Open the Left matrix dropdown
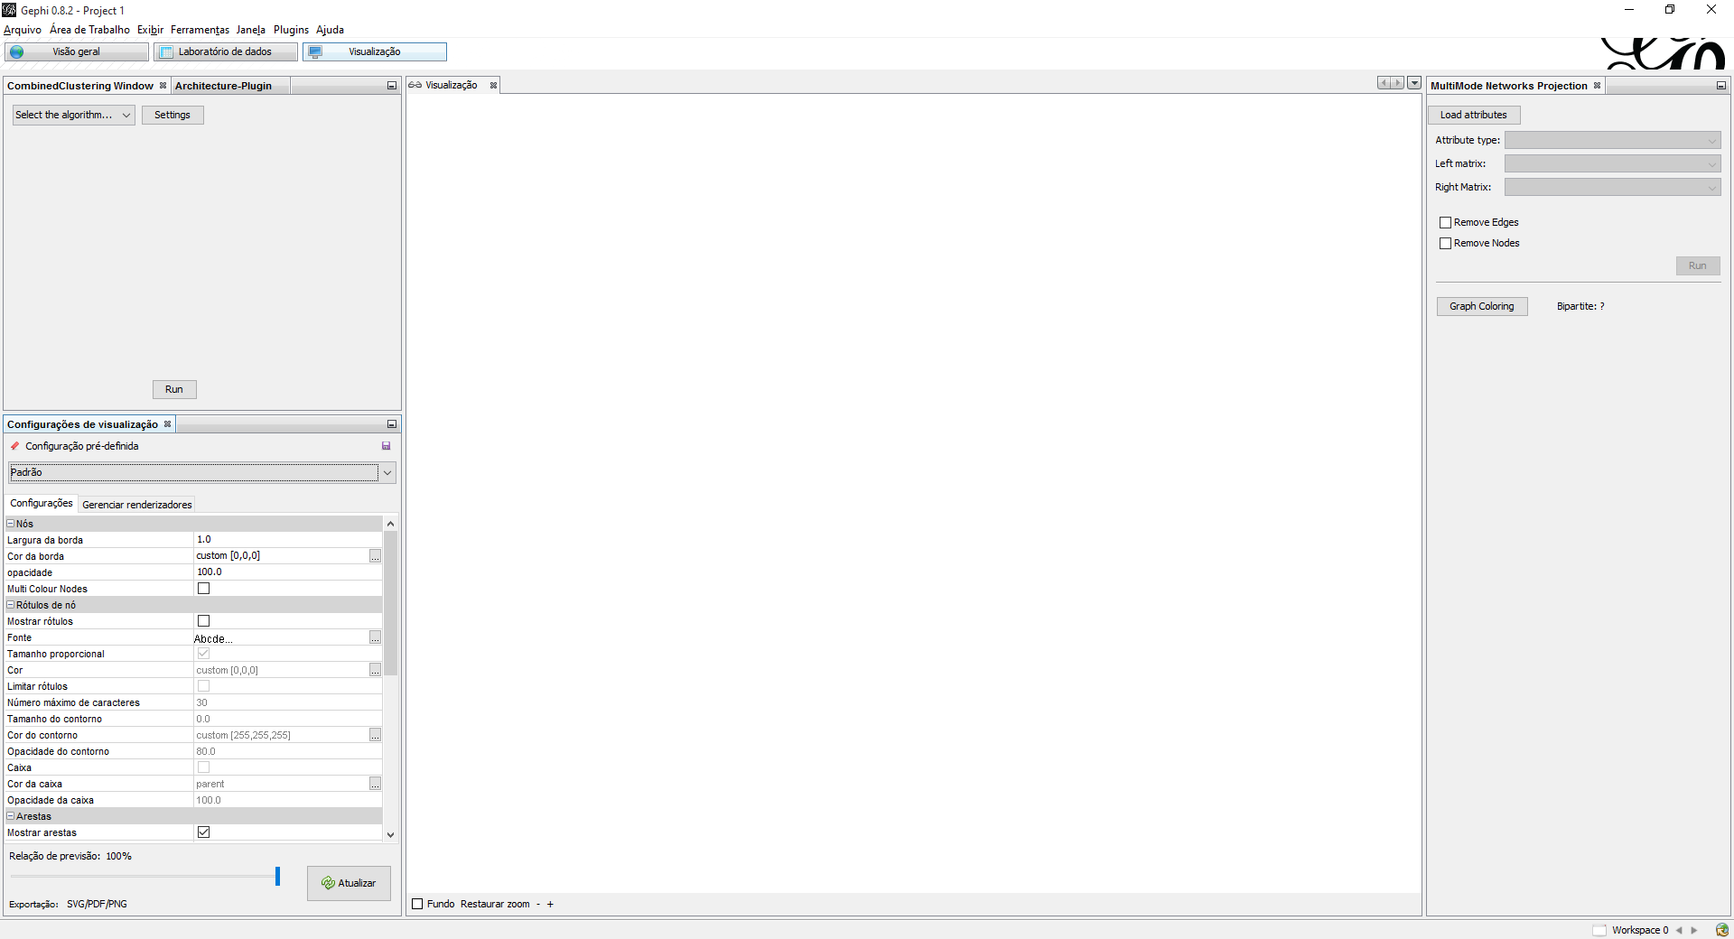Viewport: 1734px width, 939px height. pos(1612,163)
